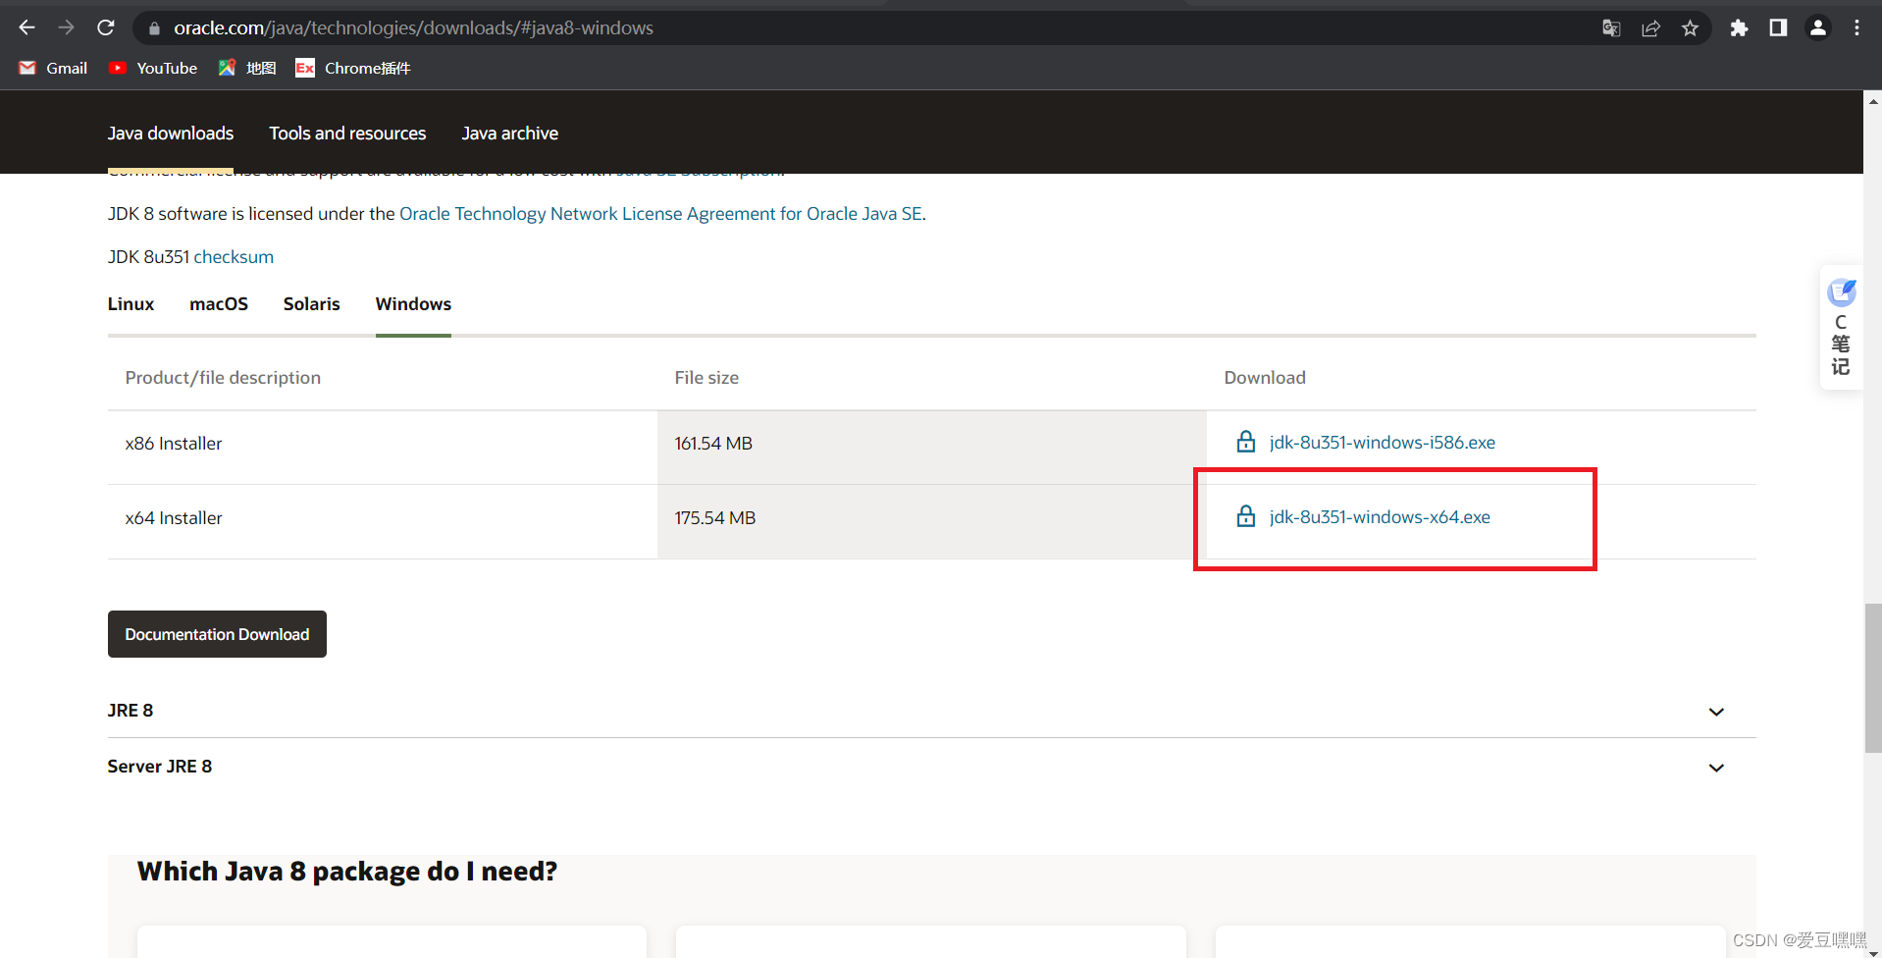Viewport: 1882px width, 958px height.
Task: Open the Java archive nav item
Action: [x=510, y=133]
